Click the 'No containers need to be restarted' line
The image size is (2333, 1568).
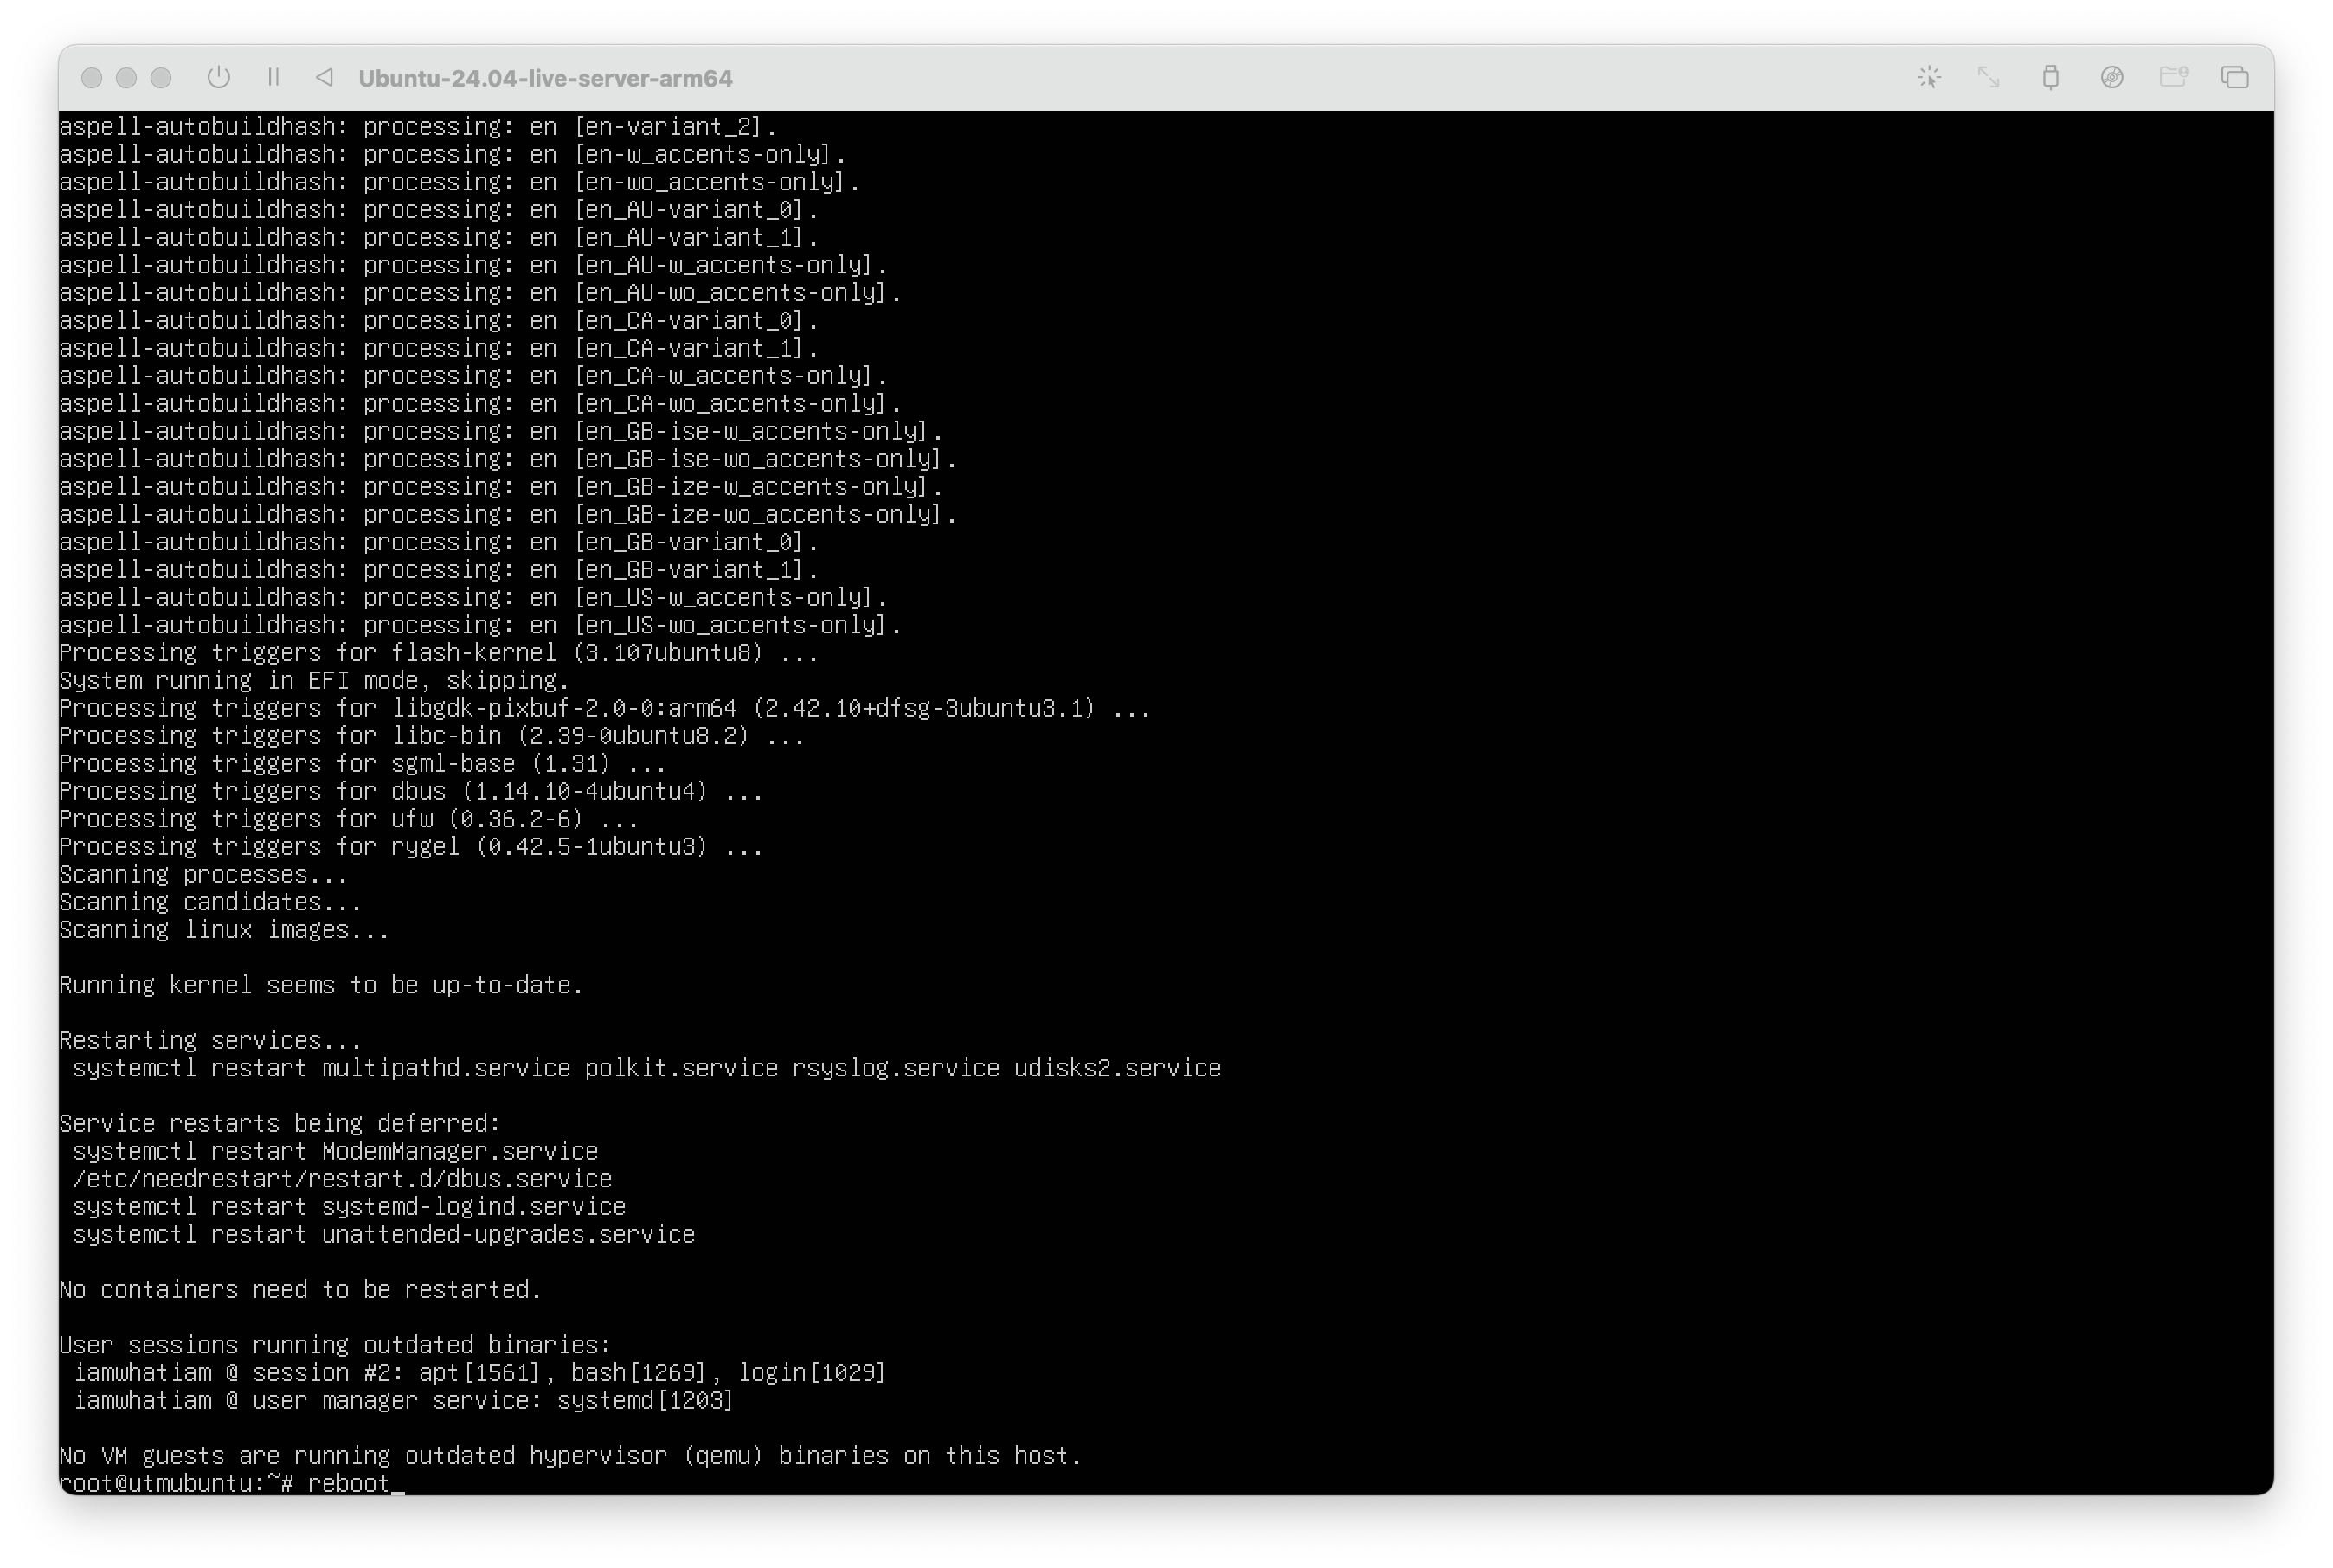[300, 1289]
